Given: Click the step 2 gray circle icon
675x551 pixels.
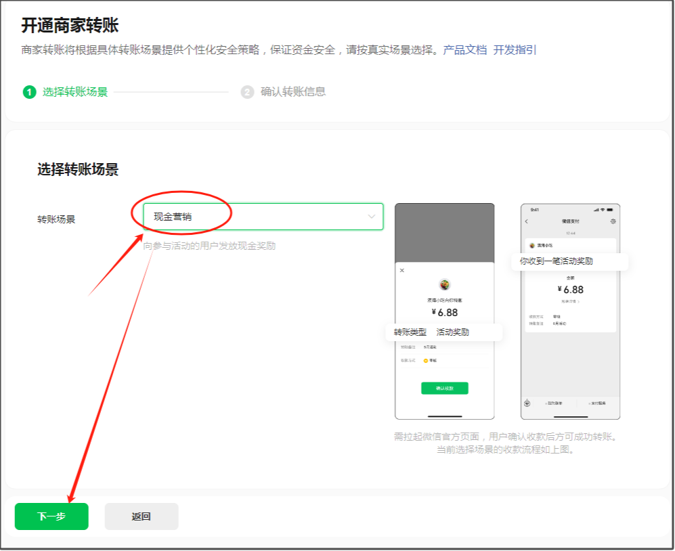Looking at the screenshot, I should point(247,92).
